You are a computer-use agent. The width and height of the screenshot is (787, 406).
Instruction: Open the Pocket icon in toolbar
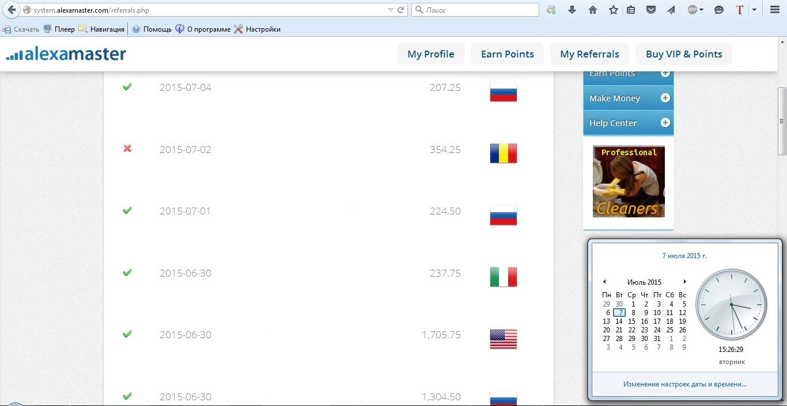click(x=650, y=10)
